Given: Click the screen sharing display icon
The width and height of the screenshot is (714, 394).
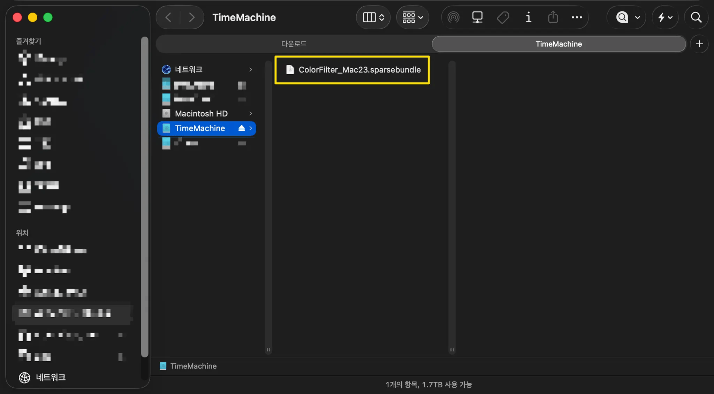Looking at the screenshot, I should (477, 17).
